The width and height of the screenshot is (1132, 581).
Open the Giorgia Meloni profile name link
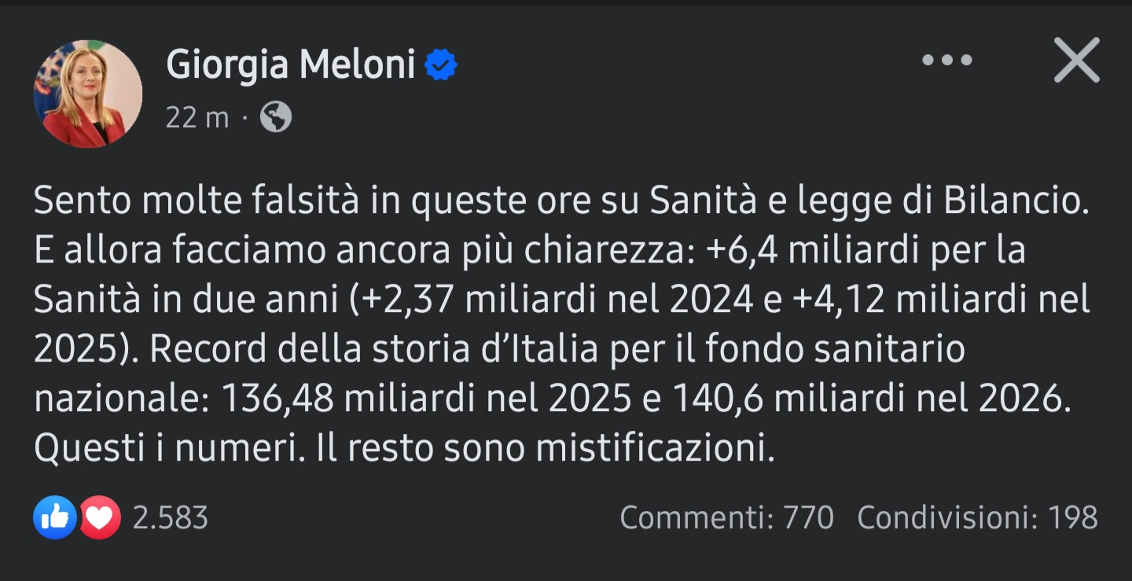coord(290,64)
